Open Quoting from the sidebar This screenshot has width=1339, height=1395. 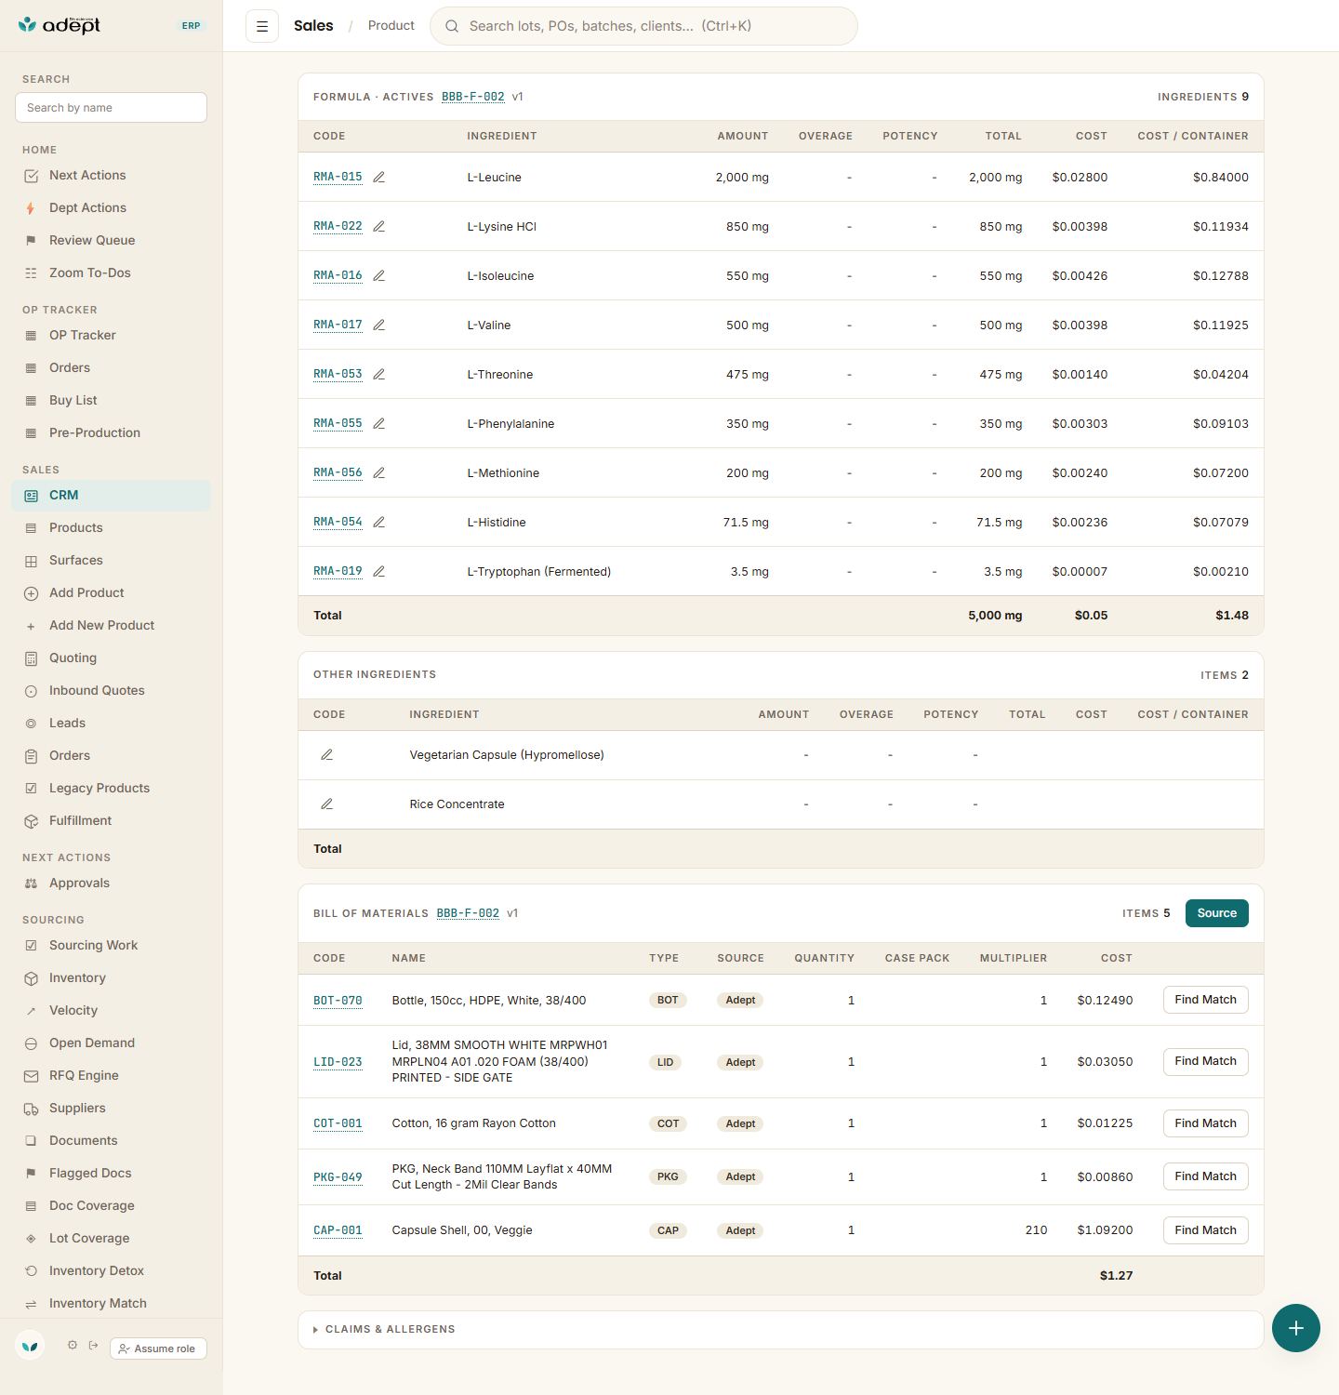pyautogui.click(x=112, y=658)
